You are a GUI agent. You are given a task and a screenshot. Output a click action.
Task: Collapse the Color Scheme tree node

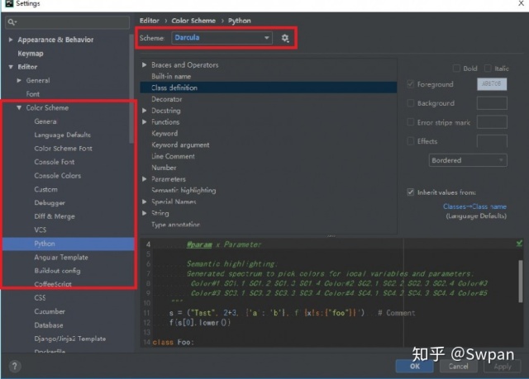point(19,108)
